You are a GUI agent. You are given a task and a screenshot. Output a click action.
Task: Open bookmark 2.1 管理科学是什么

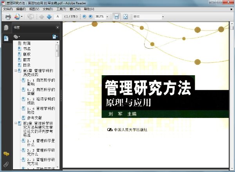41,143
